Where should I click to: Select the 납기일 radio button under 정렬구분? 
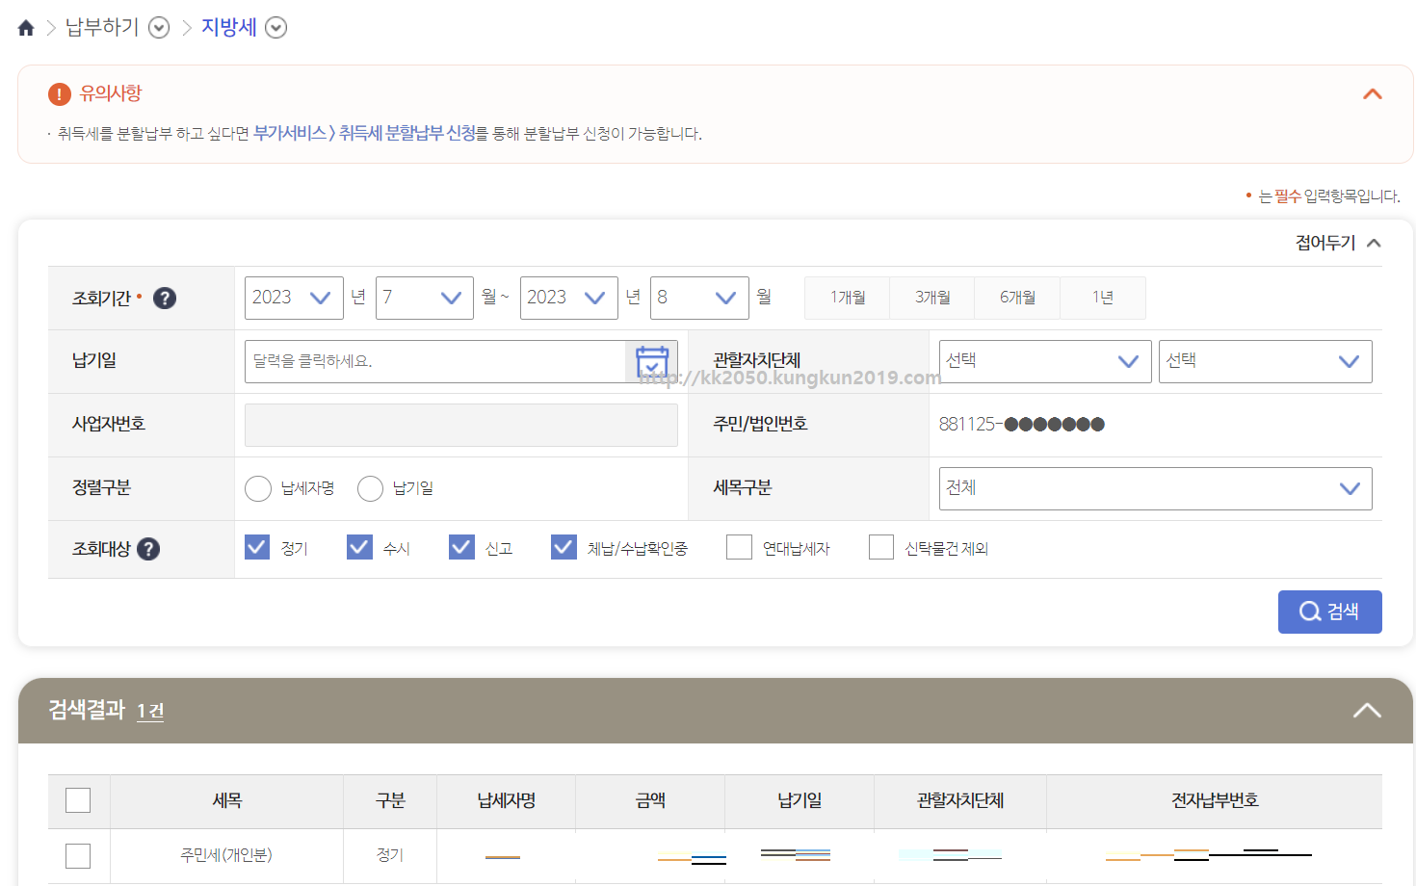point(370,488)
